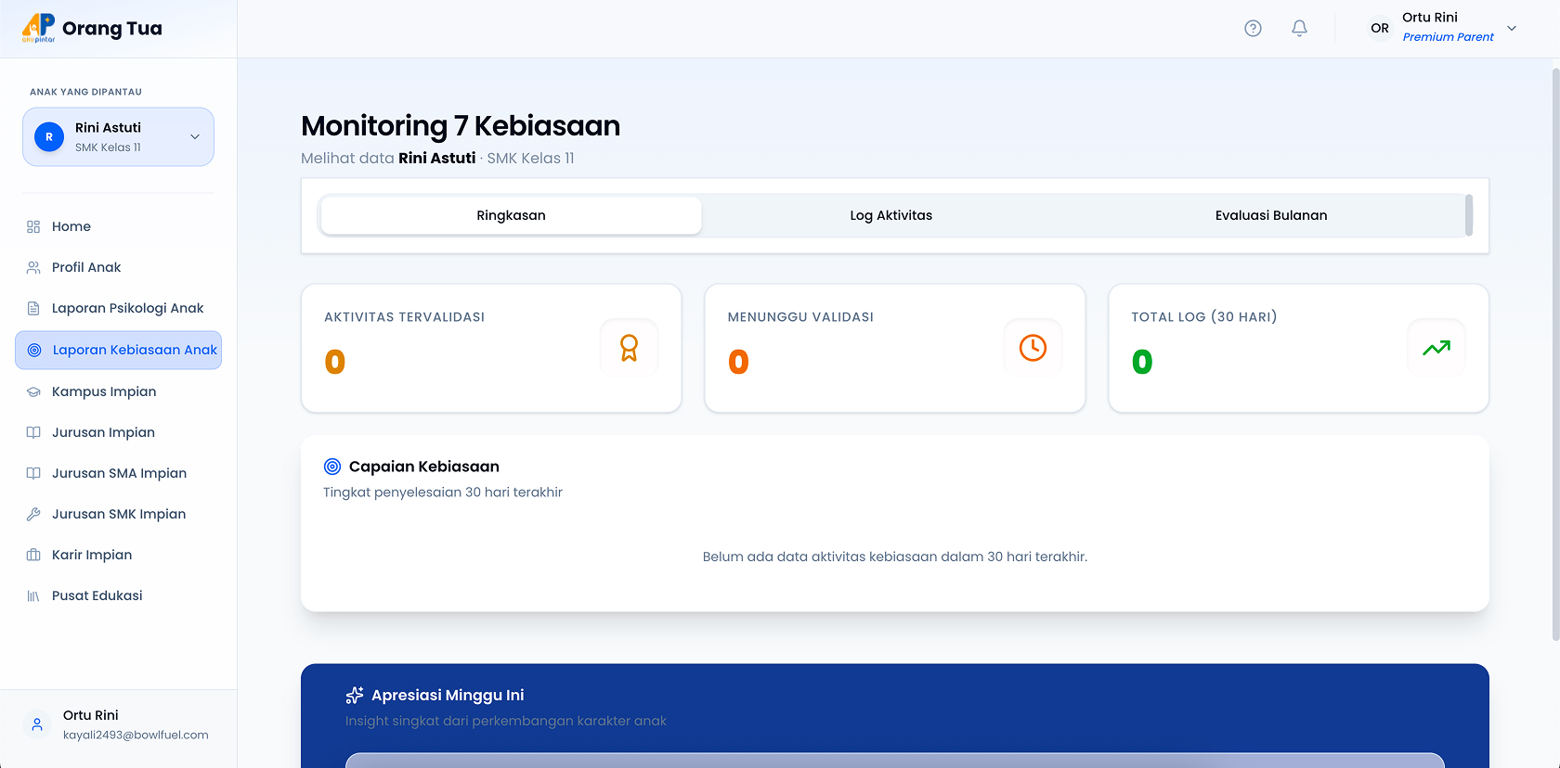Open Laporan Psikologi Anak menu item
Screen dimensions: 1560x768
pyautogui.click(x=119, y=309)
